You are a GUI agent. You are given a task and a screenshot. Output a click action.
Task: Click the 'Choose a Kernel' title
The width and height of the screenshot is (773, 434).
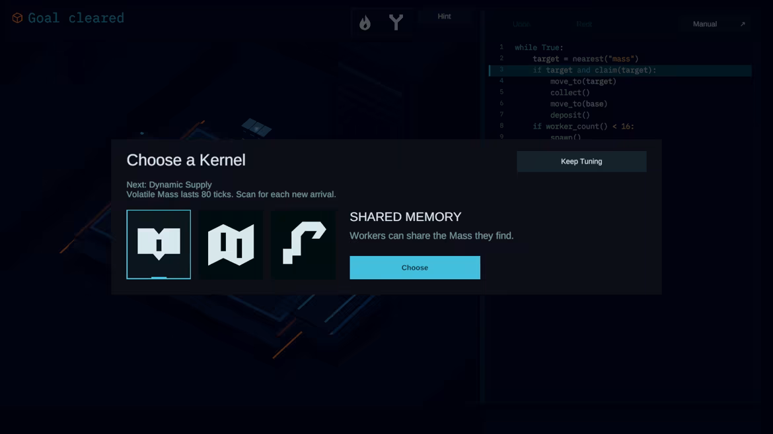click(186, 160)
